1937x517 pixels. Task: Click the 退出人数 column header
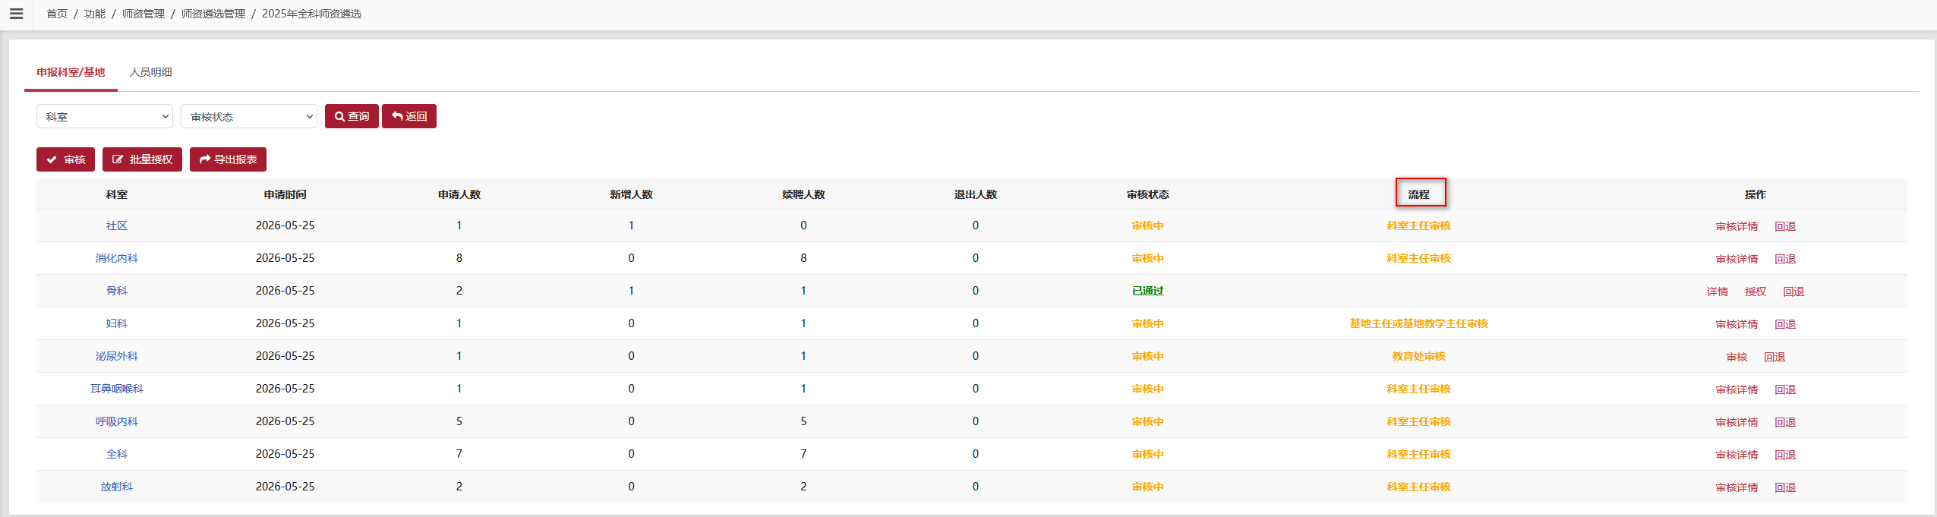(976, 194)
